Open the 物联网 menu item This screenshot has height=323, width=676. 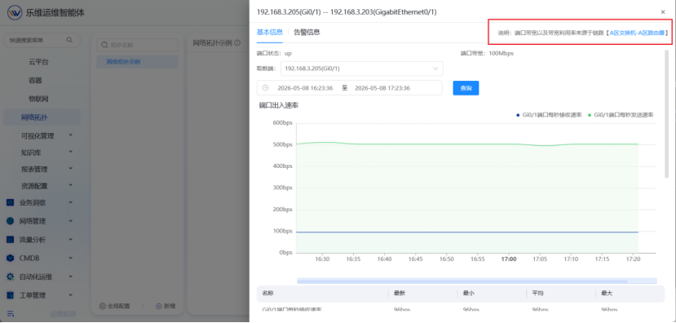[x=38, y=100]
